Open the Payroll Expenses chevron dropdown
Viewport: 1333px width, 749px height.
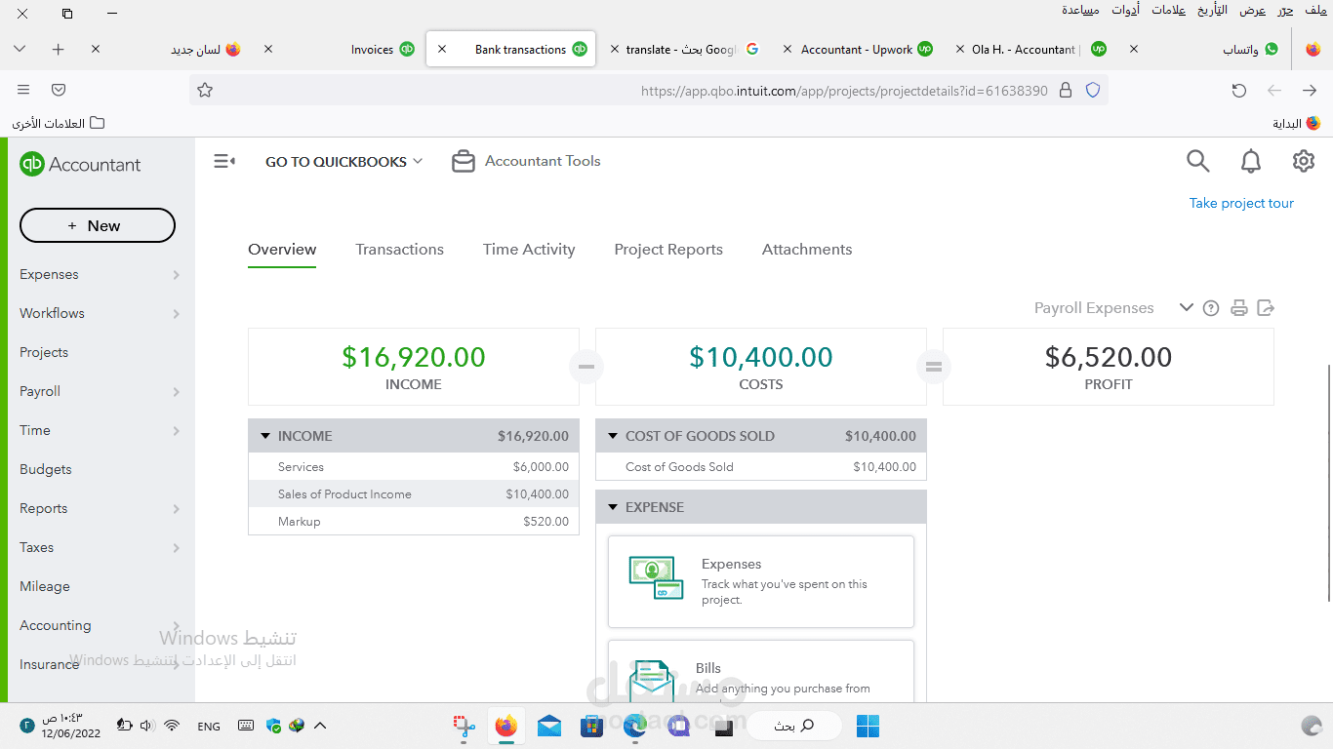[1186, 307]
